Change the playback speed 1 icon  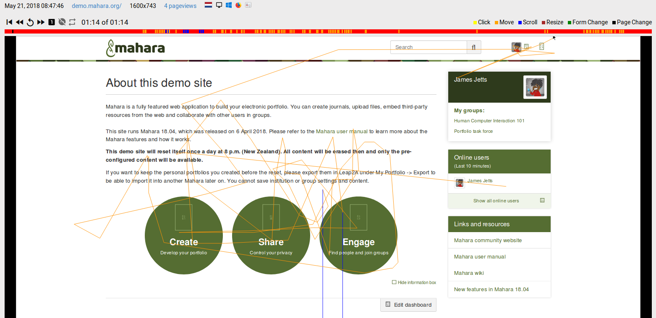[52, 22]
